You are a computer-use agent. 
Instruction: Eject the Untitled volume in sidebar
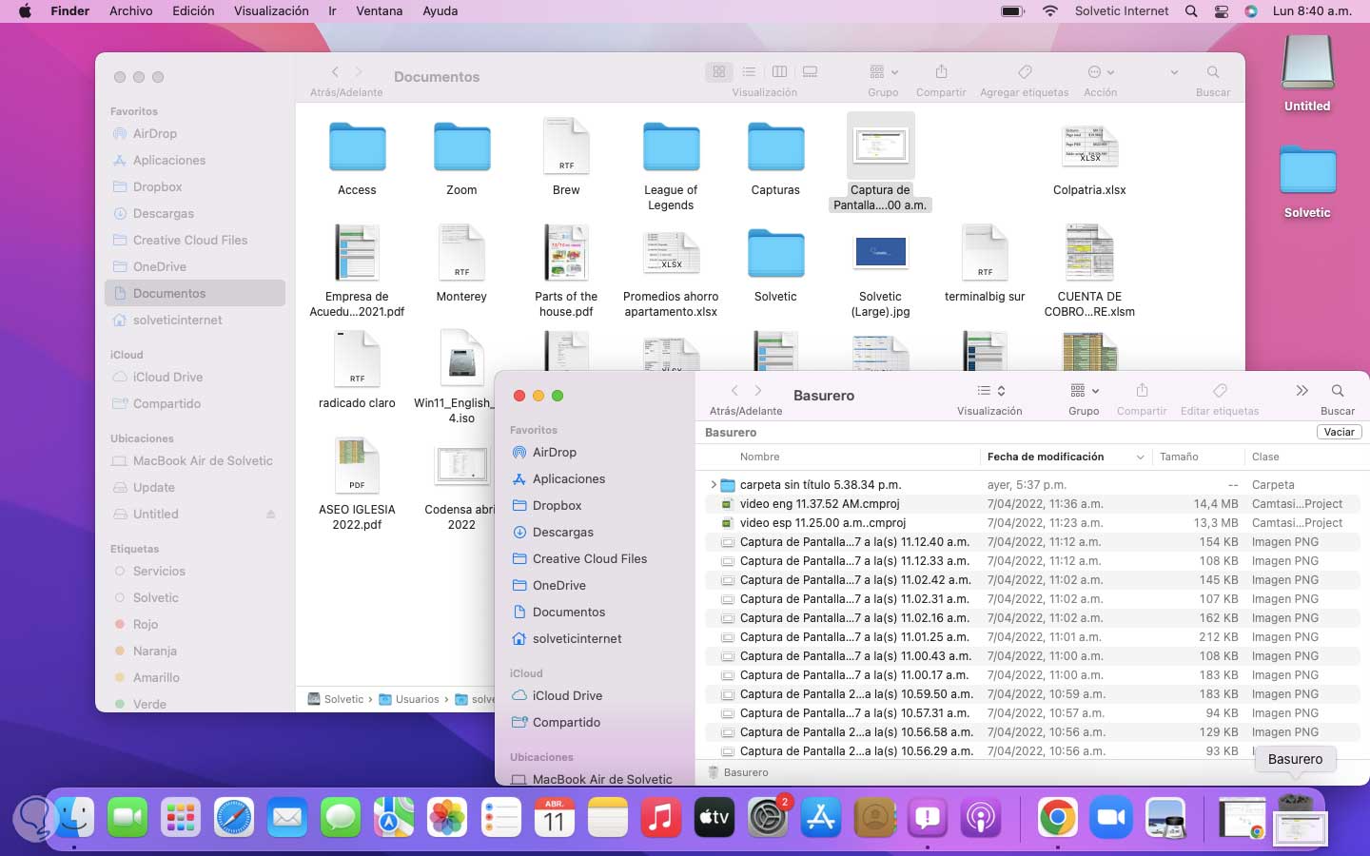pos(271,515)
